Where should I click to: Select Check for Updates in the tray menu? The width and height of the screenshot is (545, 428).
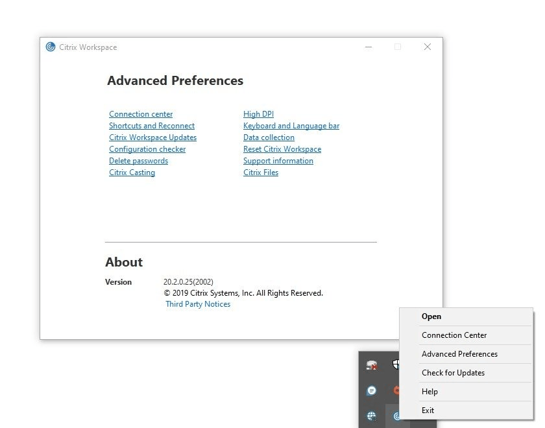click(x=453, y=373)
